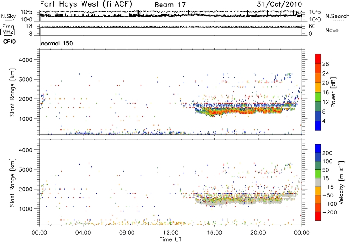
Task: Click the 'Time UT' axis title
Action: pyautogui.click(x=171, y=239)
